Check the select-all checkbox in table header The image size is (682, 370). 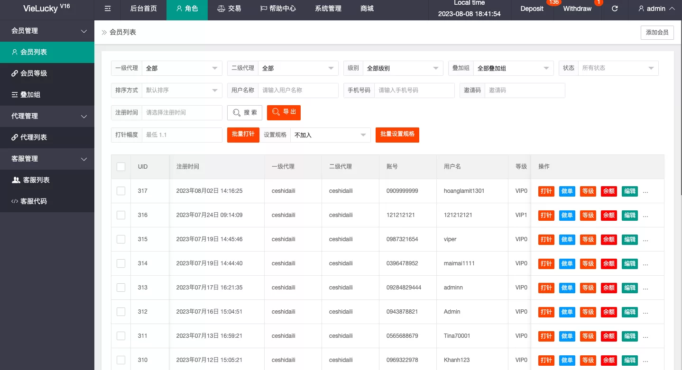(x=121, y=167)
